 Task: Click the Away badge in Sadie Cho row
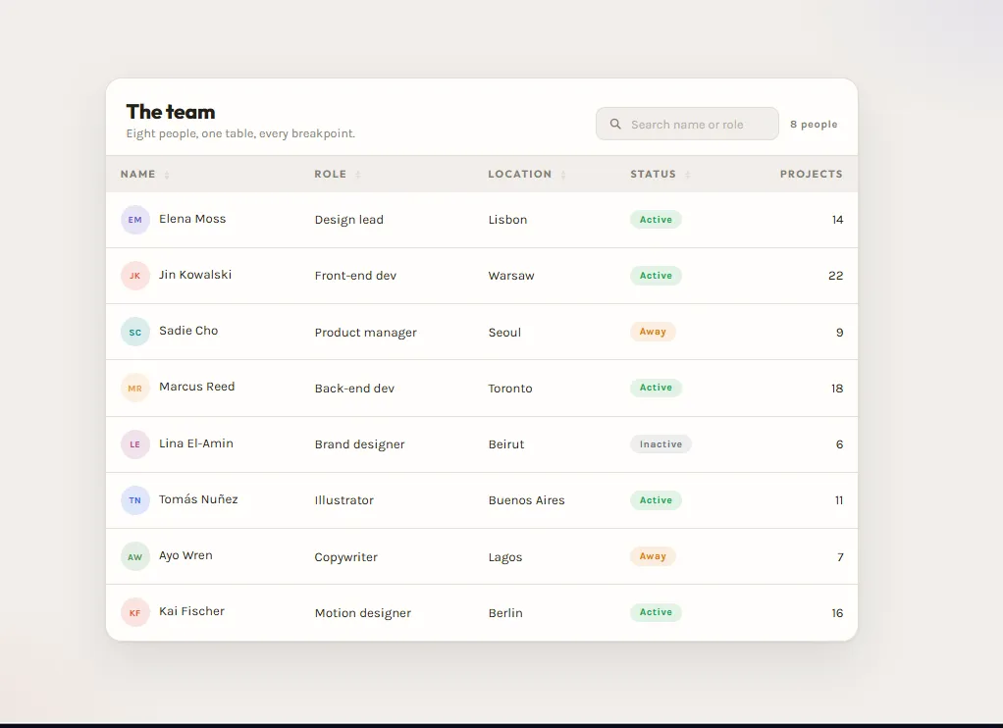click(x=653, y=332)
